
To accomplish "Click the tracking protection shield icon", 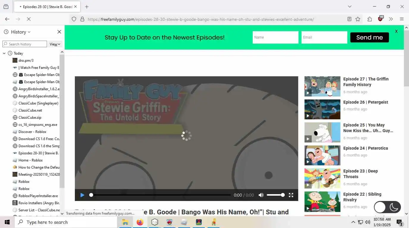I will 74,19.
